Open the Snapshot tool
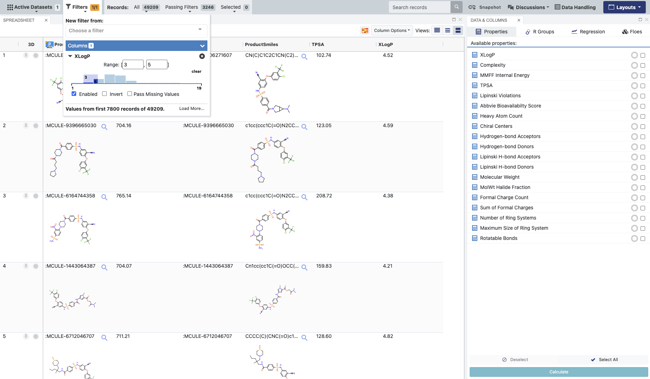 (485, 7)
